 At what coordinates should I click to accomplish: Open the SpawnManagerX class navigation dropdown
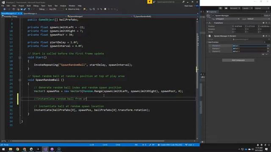[100, 16]
